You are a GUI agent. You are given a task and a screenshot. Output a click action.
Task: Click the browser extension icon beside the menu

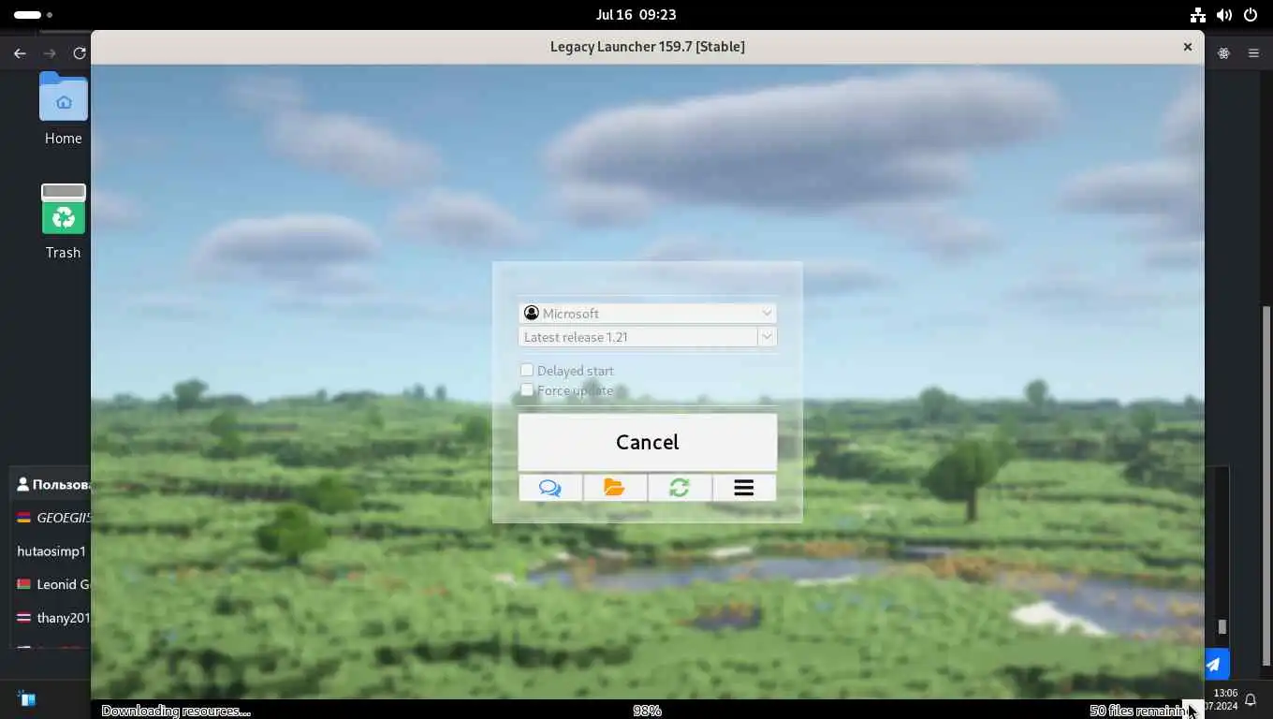point(1223,53)
